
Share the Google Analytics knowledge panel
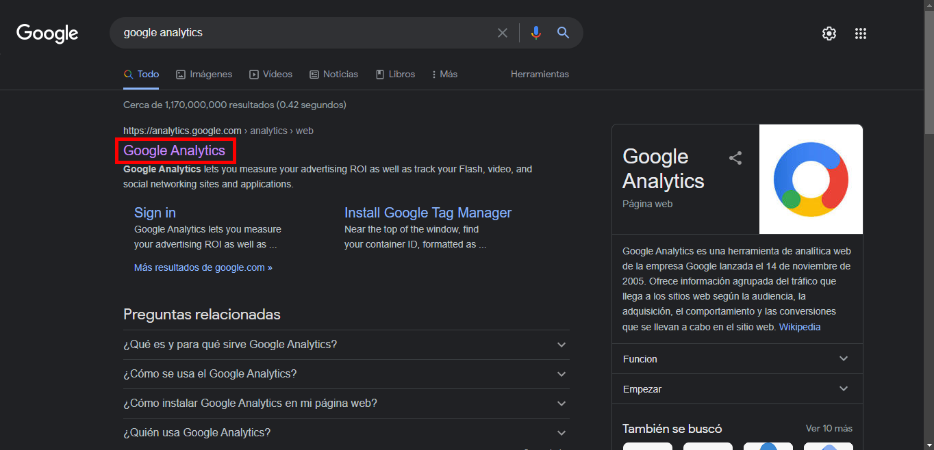735,158
